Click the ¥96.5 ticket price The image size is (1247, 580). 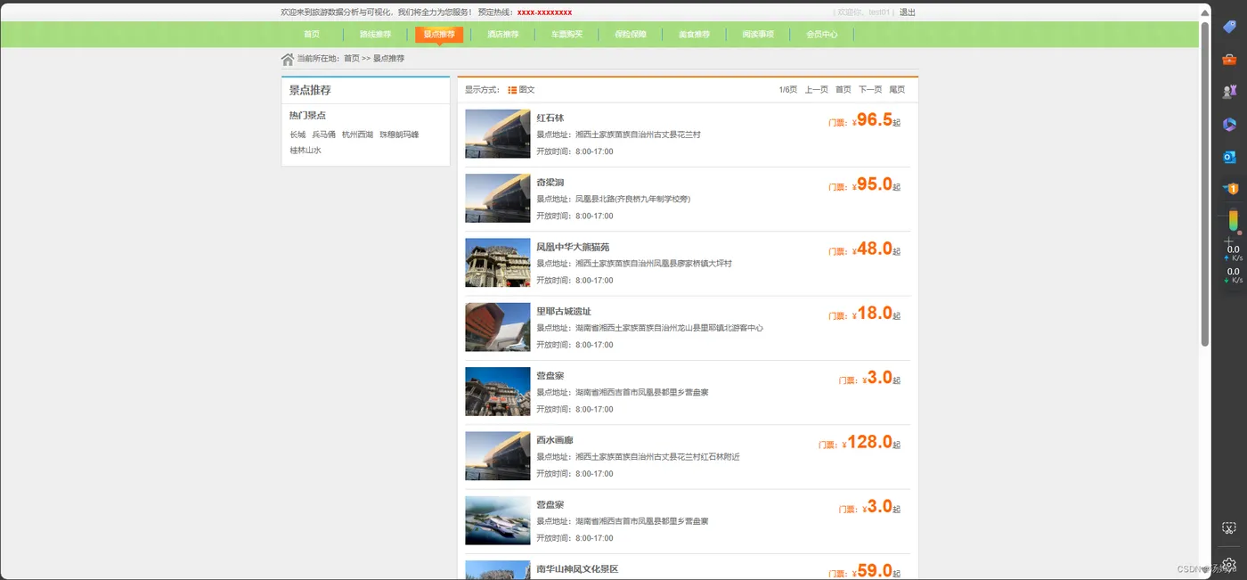(872, 120)
